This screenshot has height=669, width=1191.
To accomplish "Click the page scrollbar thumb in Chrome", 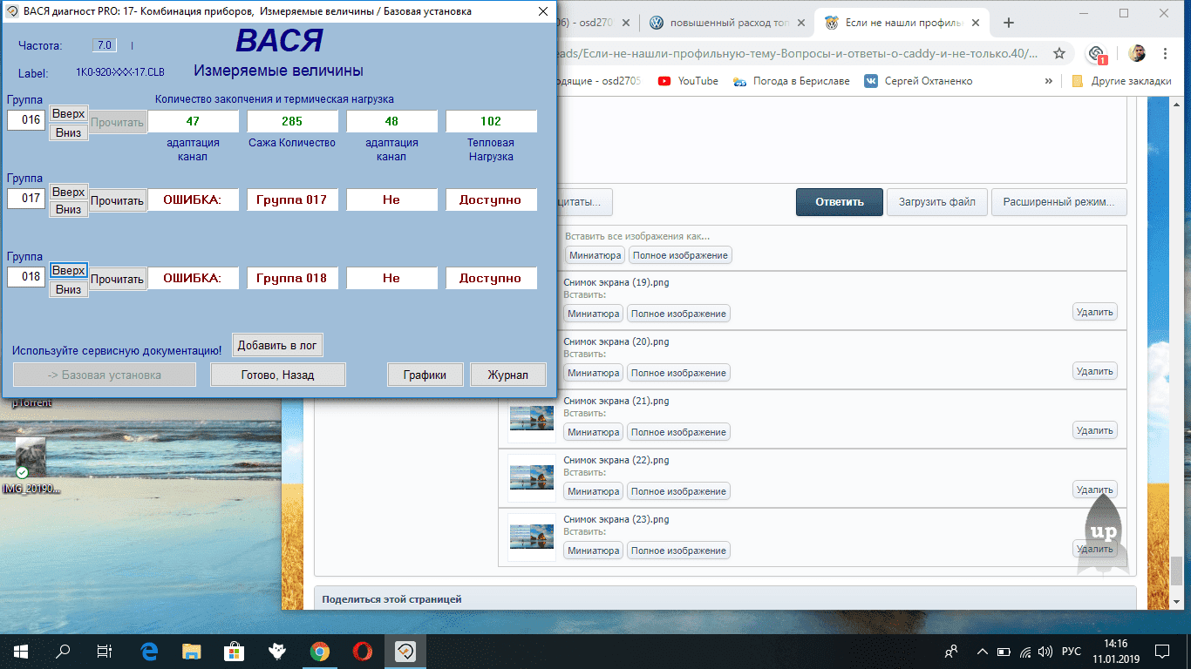I will (1177, 571).
